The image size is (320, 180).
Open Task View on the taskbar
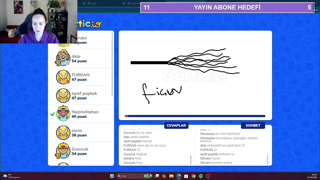[x=157, y=176]
